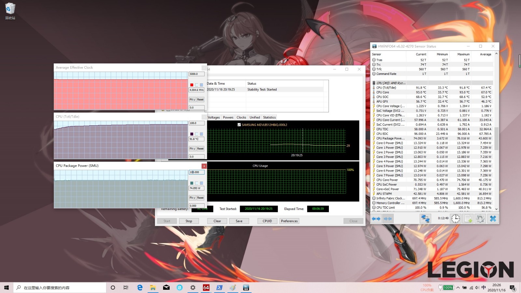
Task: Click the HWiNFO scrollbar down arrow
Action: point(496,209)
